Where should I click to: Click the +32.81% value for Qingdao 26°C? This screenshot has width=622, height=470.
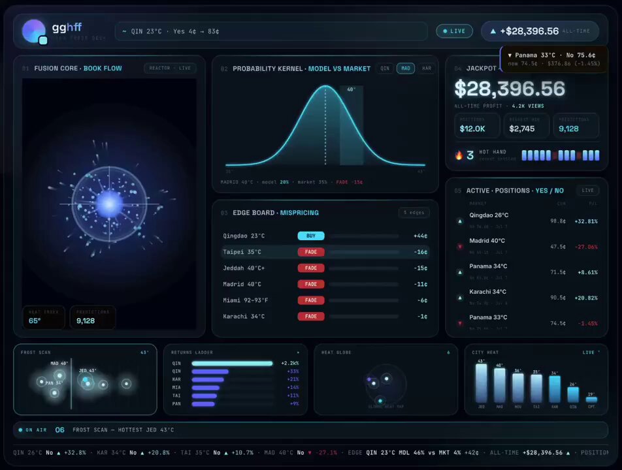[586, 221]
